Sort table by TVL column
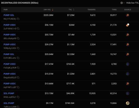Screen dimensions: 139x108 click(x=71, y=10)
